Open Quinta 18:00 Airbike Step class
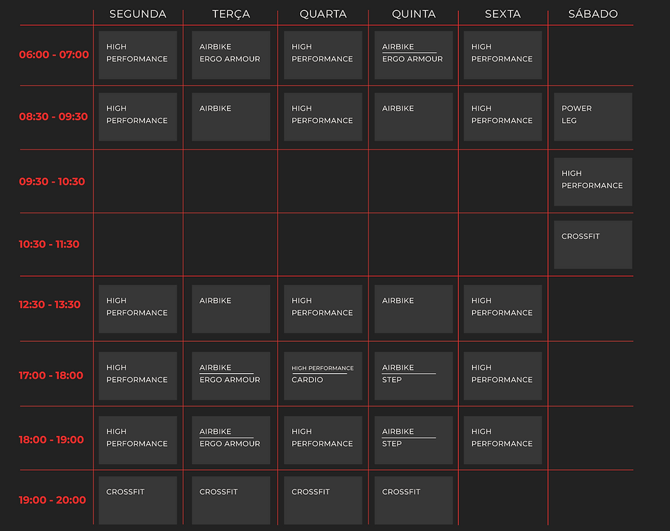The image size is (670, 531). point(413,440)
